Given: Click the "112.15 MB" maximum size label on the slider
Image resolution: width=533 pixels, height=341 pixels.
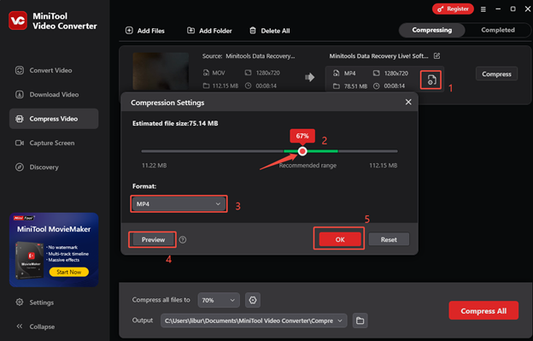Looking at the screenshot, I should 383,166.
